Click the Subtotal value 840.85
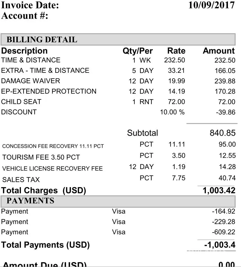This screenshot has width=241, height=267. [222, 133]
